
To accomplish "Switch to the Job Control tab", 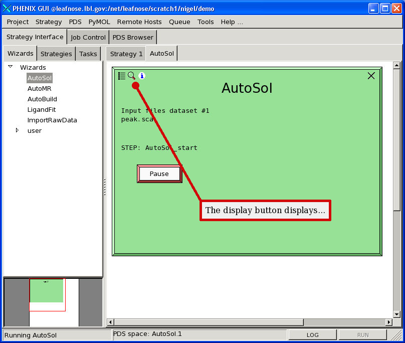I will pyautogui.click(x=88, y=37).
